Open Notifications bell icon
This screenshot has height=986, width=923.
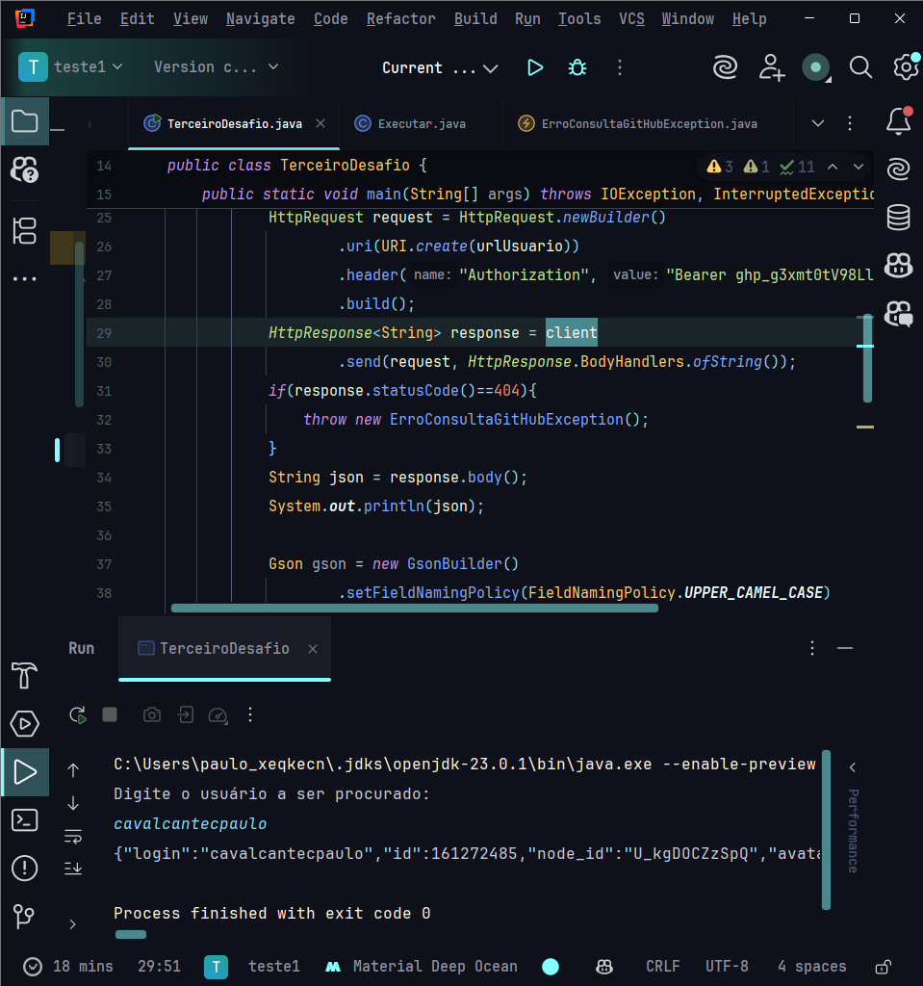(899, 120)
